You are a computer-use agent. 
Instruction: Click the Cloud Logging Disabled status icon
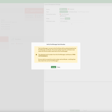(x=36, y=17)
